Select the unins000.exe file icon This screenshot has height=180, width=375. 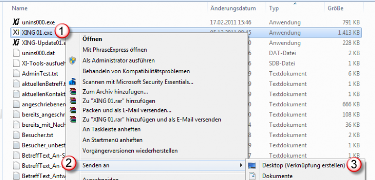click(16, 22)
